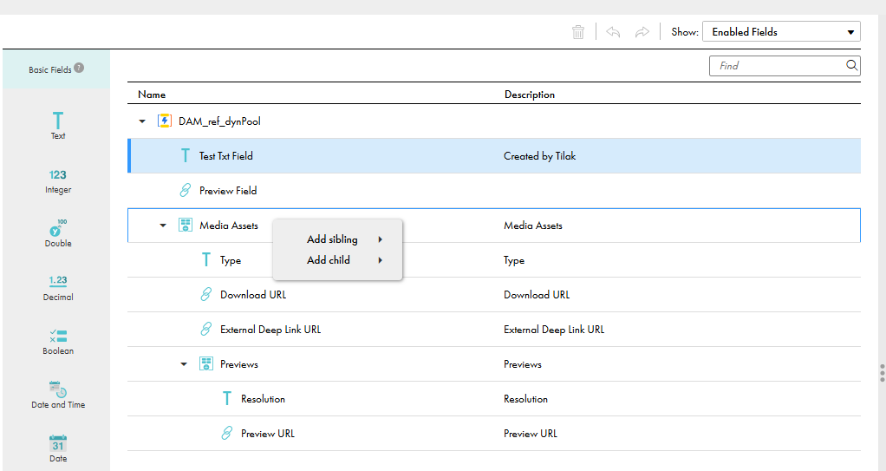This screenshot has width=886, height=471.
Task: Select the Preview Field row label
Action: click(x=228, y=191)
